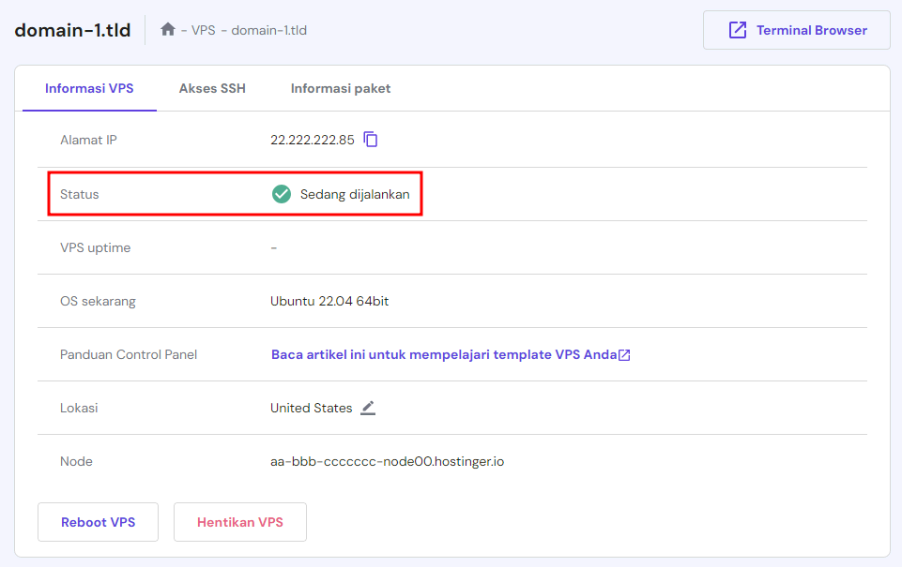This screenshot has height=567, width=902.
Task: Switch to the Akses SSH tab
Action: 212,88
